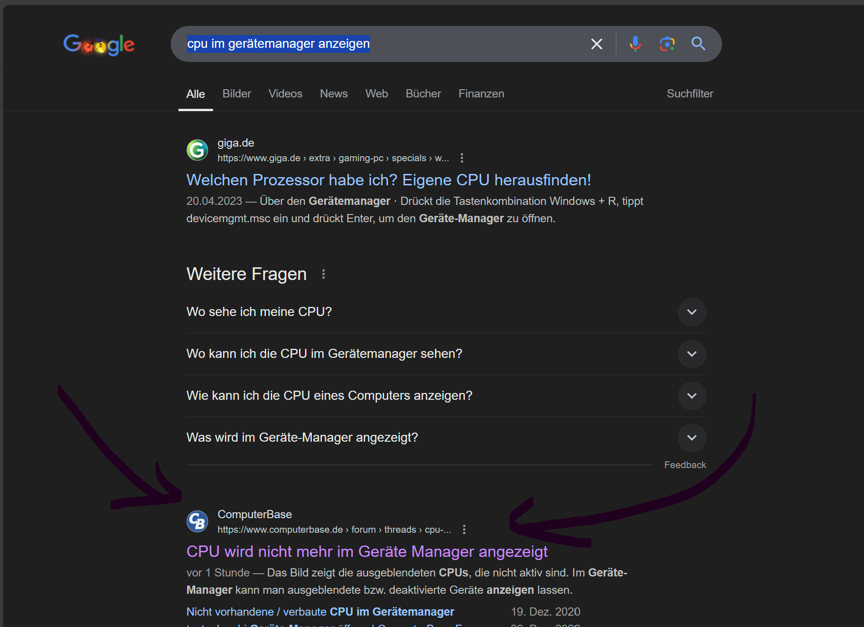This screenshot has width=864, height=627.
Task: Expand 'Wie kann ich die CPU eines Computers anzeigen?'
Action: [x=446, y=396]
